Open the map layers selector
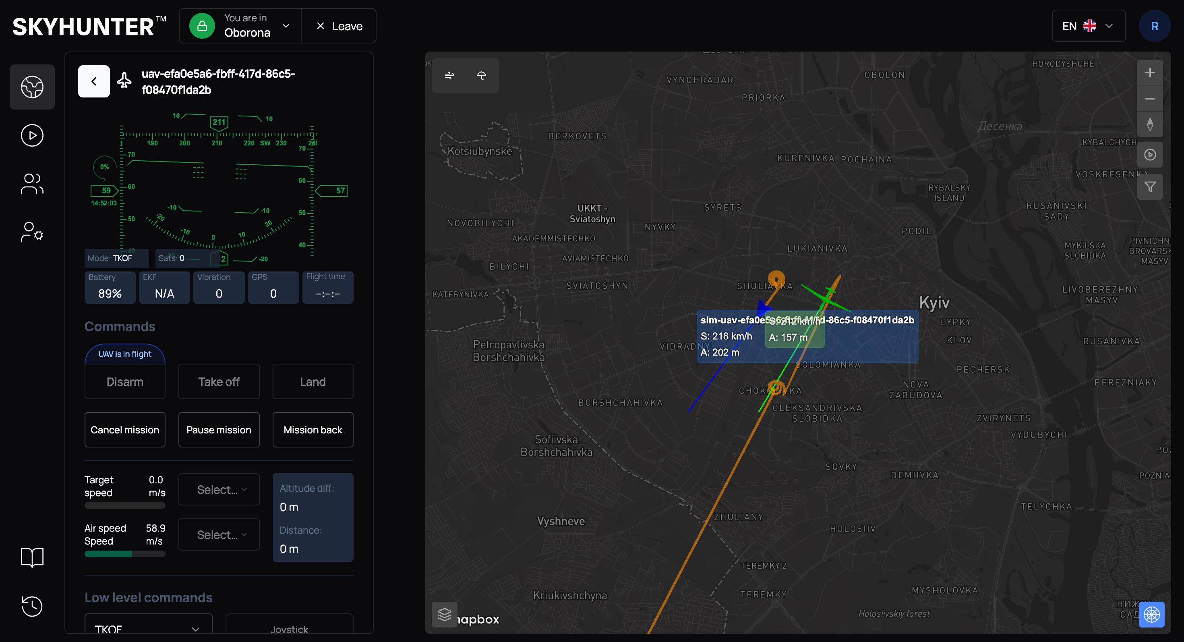The height and width of the screenshot is (642, 1184). tap(445, 615)
